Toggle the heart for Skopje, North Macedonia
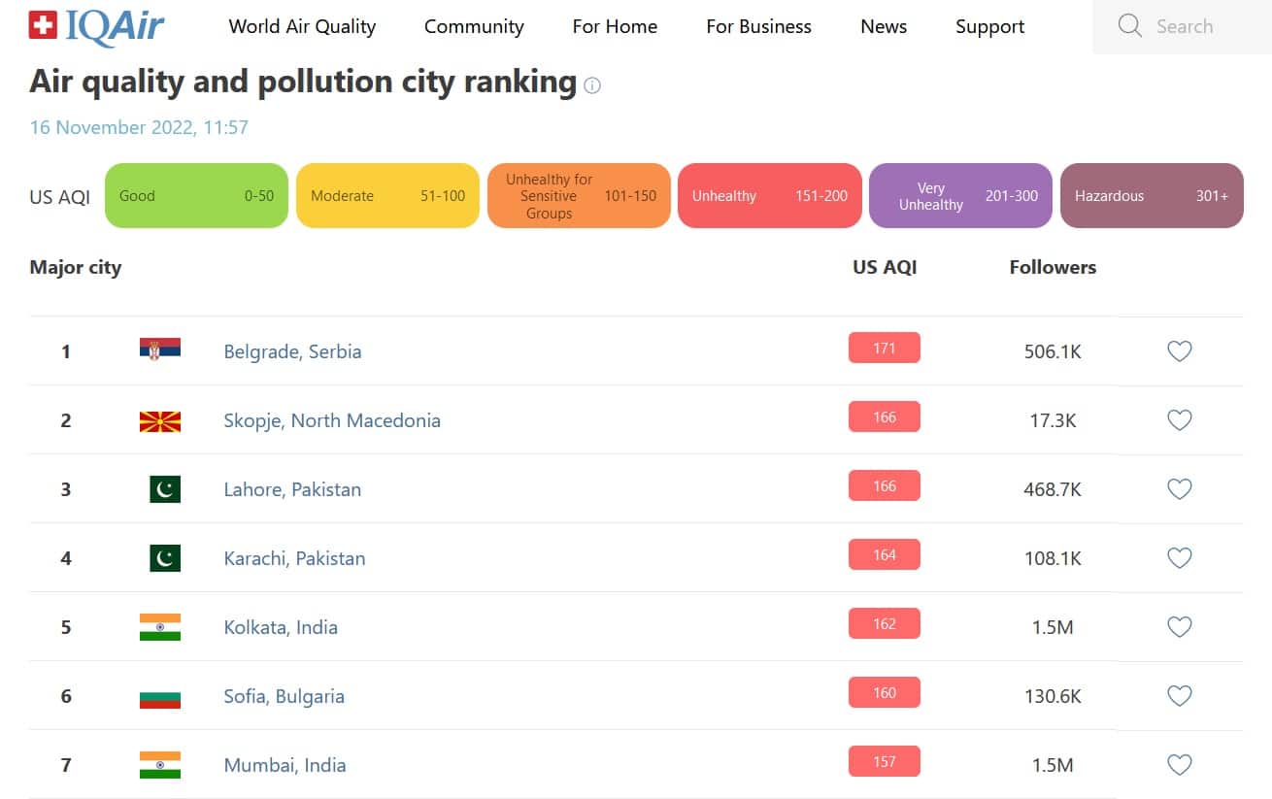The width and height of the screenshot is (1272, 799). [x=1179, y=420]
